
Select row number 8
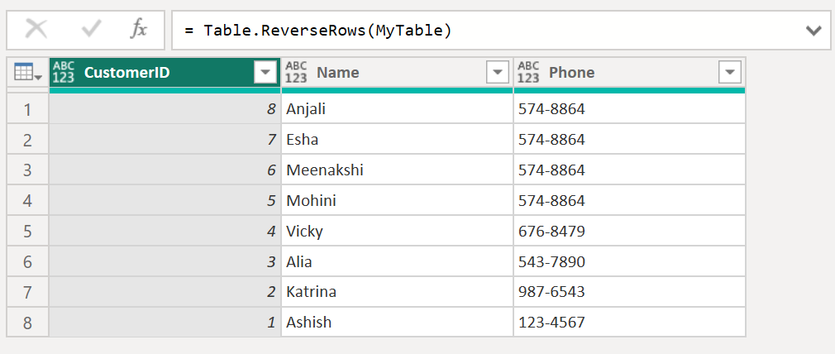click(28, 323)
